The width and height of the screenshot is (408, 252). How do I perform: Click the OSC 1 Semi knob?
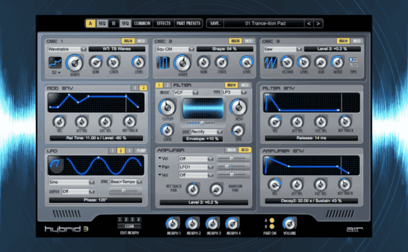[95, 62]
